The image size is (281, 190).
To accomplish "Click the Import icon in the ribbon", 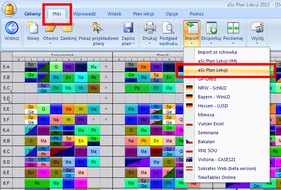I will click(192, 28).
